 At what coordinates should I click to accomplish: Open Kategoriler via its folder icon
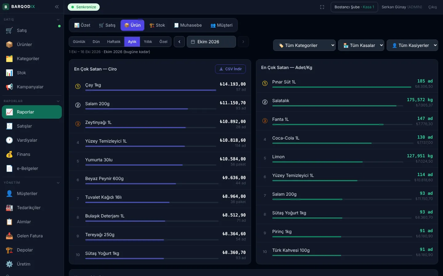[10, 59]
